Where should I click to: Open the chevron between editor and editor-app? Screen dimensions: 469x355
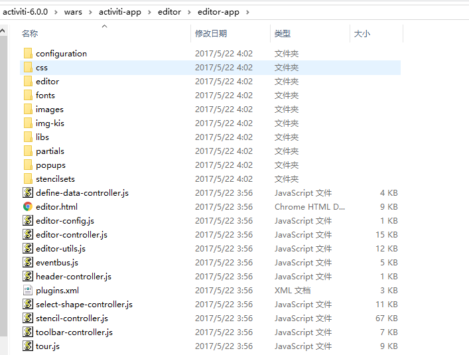pos(189,12)
